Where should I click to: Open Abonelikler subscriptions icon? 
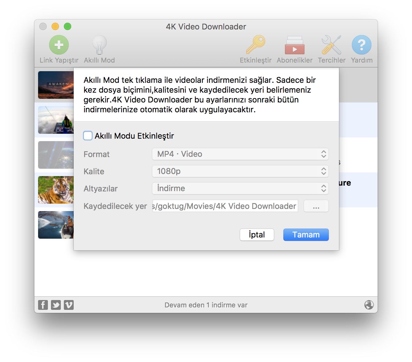(294, 45)
